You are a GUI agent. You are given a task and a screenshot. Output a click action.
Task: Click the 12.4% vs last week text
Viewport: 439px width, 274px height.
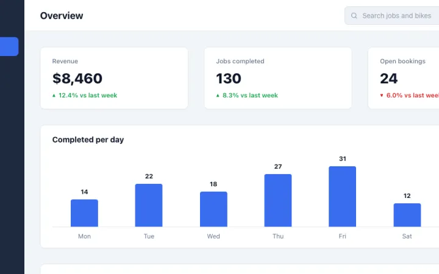[x=88, y=96]
